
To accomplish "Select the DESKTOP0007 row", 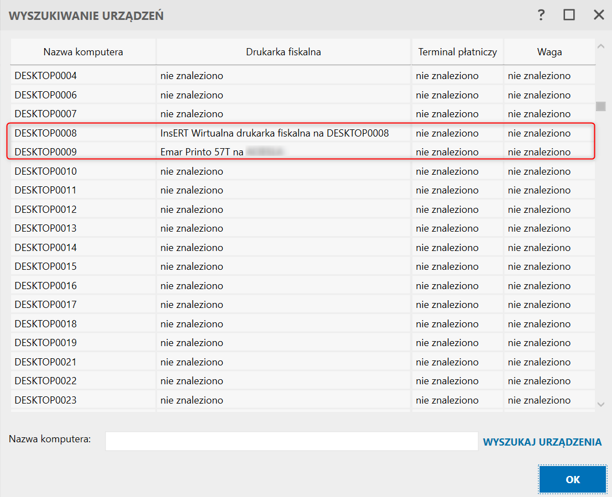I will (x=303, y=114).
